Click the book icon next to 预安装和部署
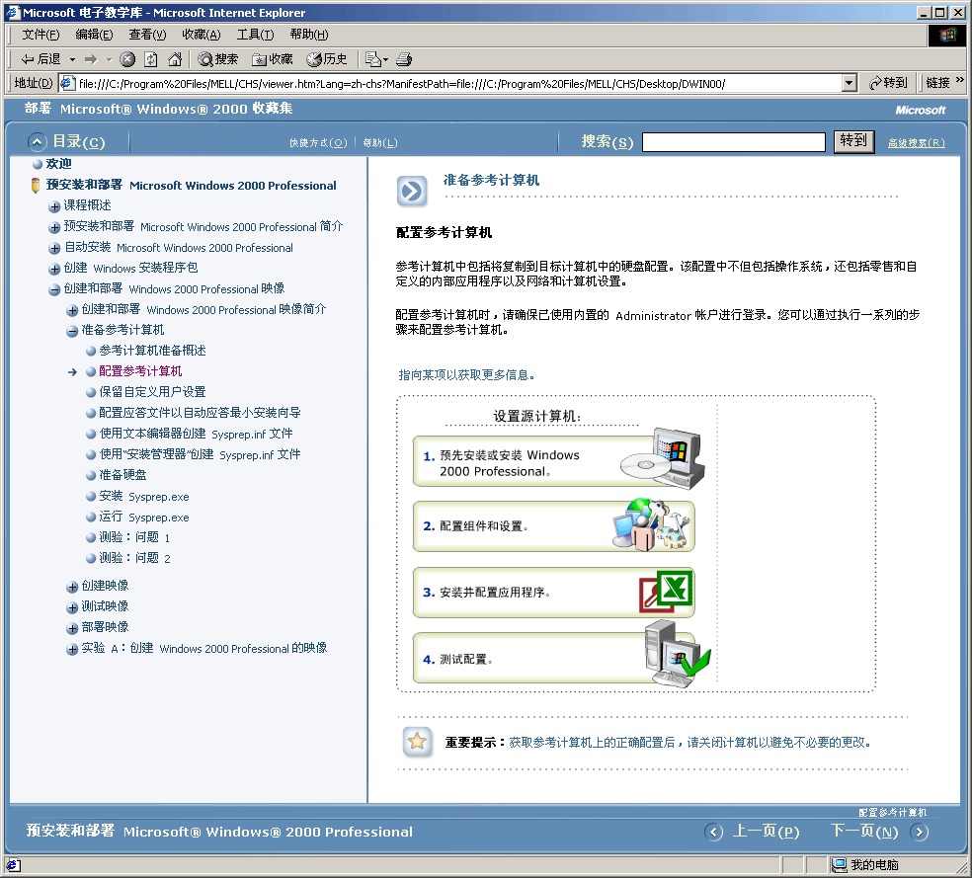The width and height of the screenshot is (972, 878). pyautogui.click(x=36, y=186)
